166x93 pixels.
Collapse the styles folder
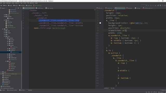[4, 36]
